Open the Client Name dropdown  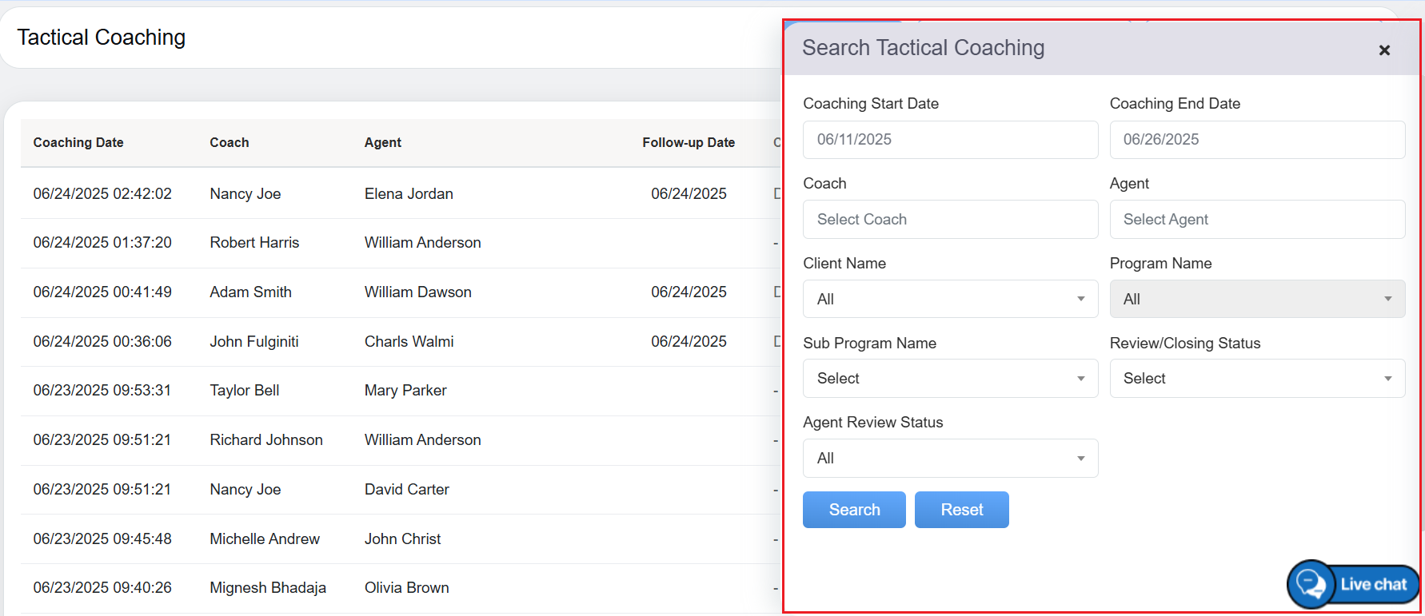coord(950,300)
